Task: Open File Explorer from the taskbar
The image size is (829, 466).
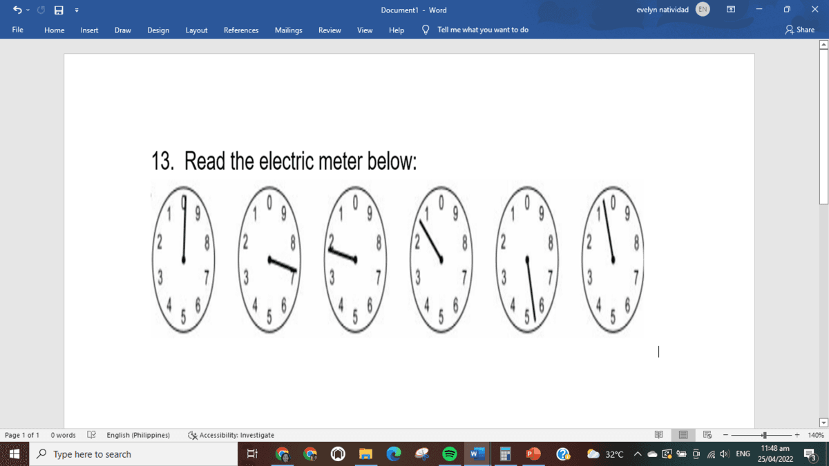Action: (365, 454)
